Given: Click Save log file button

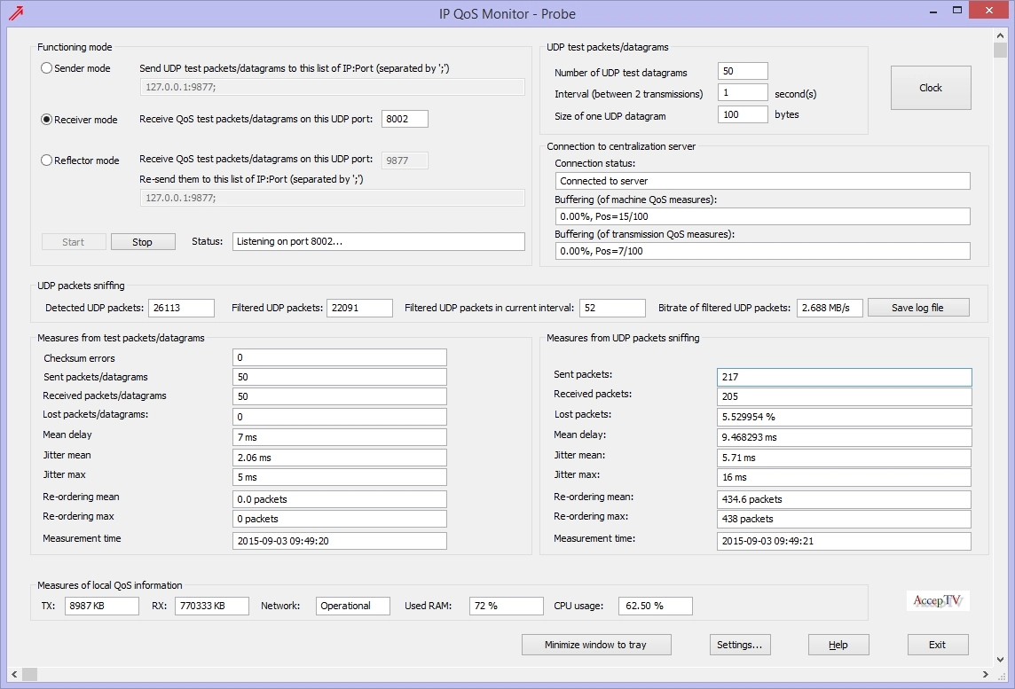Looking at the screenshot, I should (918, 308).
